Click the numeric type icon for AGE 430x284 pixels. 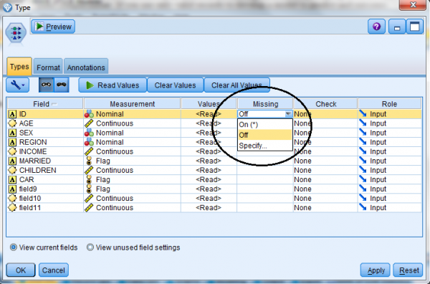(x=12, y=123)
